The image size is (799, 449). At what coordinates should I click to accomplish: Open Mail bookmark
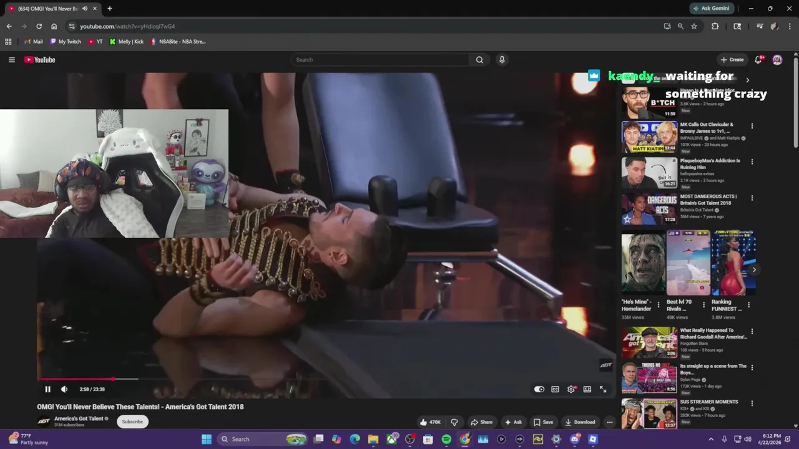33,42
